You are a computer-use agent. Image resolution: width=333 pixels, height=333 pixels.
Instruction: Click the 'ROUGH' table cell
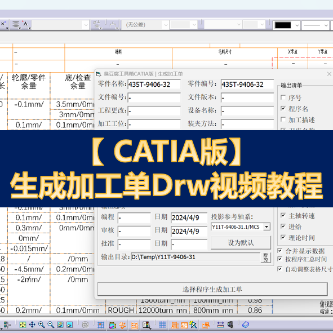pyautogui.click(x=121, y=310)
